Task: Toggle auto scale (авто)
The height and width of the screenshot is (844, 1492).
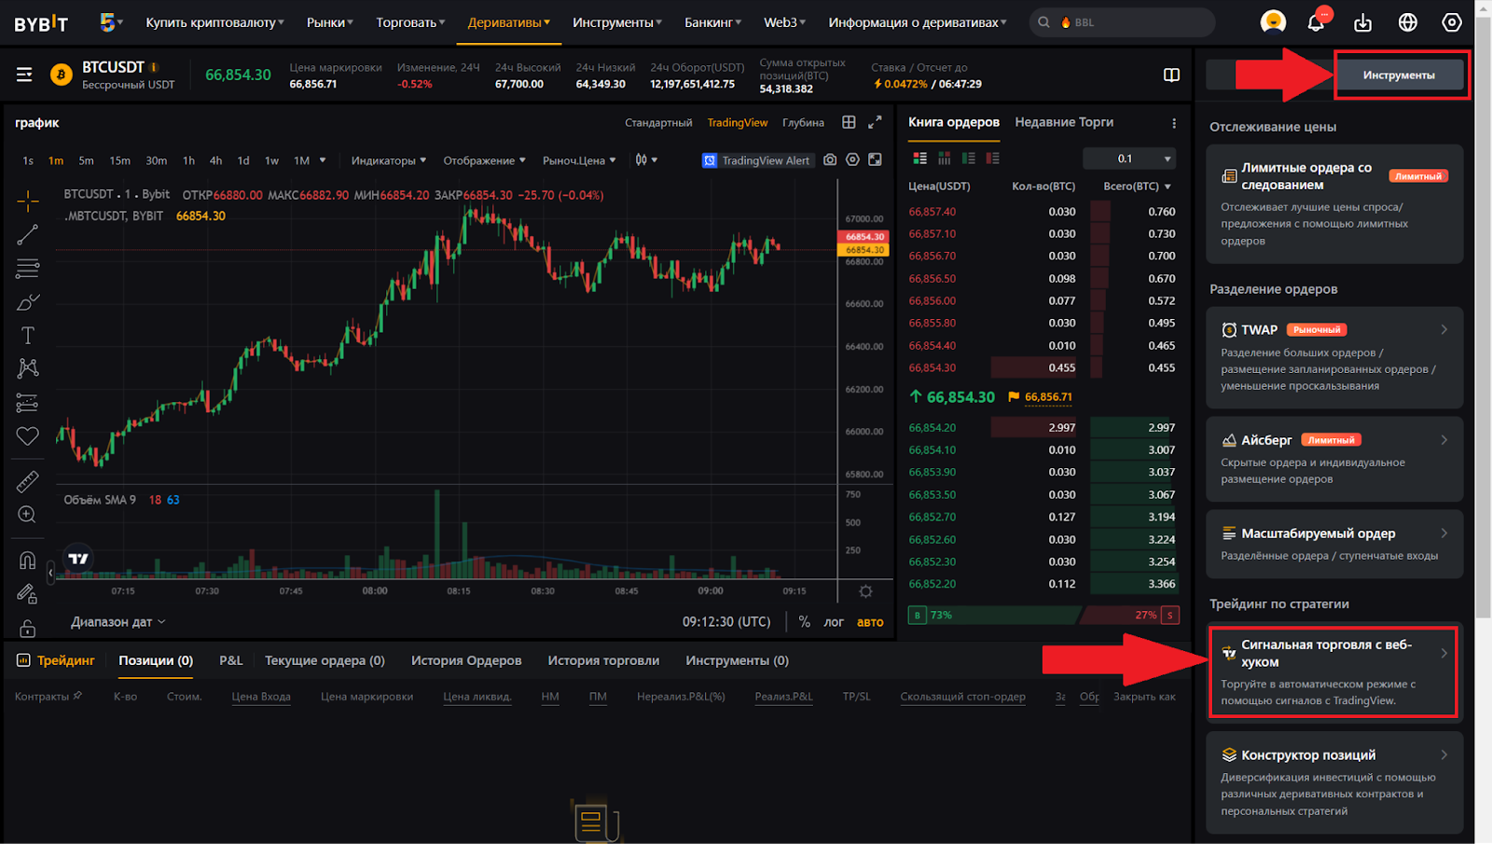Action: point(870,622)
